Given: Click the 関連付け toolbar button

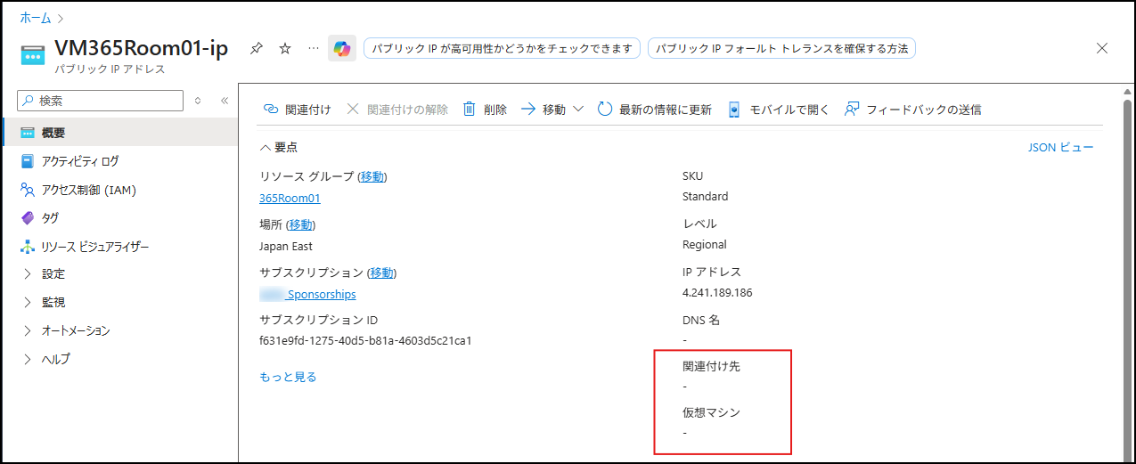Looking at the screenshot, I should [x=298, y=110].
